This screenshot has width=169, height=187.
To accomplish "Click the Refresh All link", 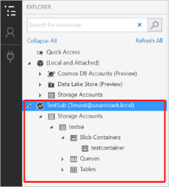I will click(x=149, y=41).
